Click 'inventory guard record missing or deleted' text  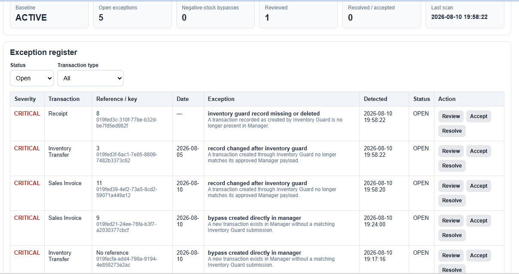point(264,113)
